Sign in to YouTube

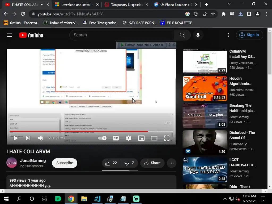249,35
